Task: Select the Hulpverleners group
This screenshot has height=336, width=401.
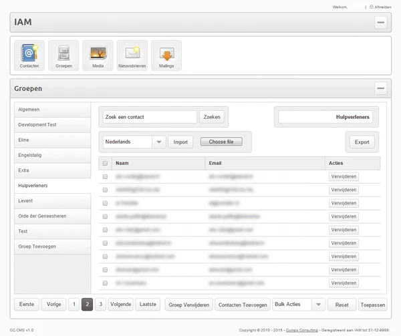Action: point(52,186)
